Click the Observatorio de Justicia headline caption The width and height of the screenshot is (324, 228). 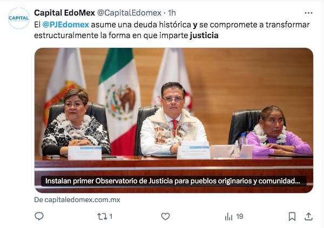173,181
